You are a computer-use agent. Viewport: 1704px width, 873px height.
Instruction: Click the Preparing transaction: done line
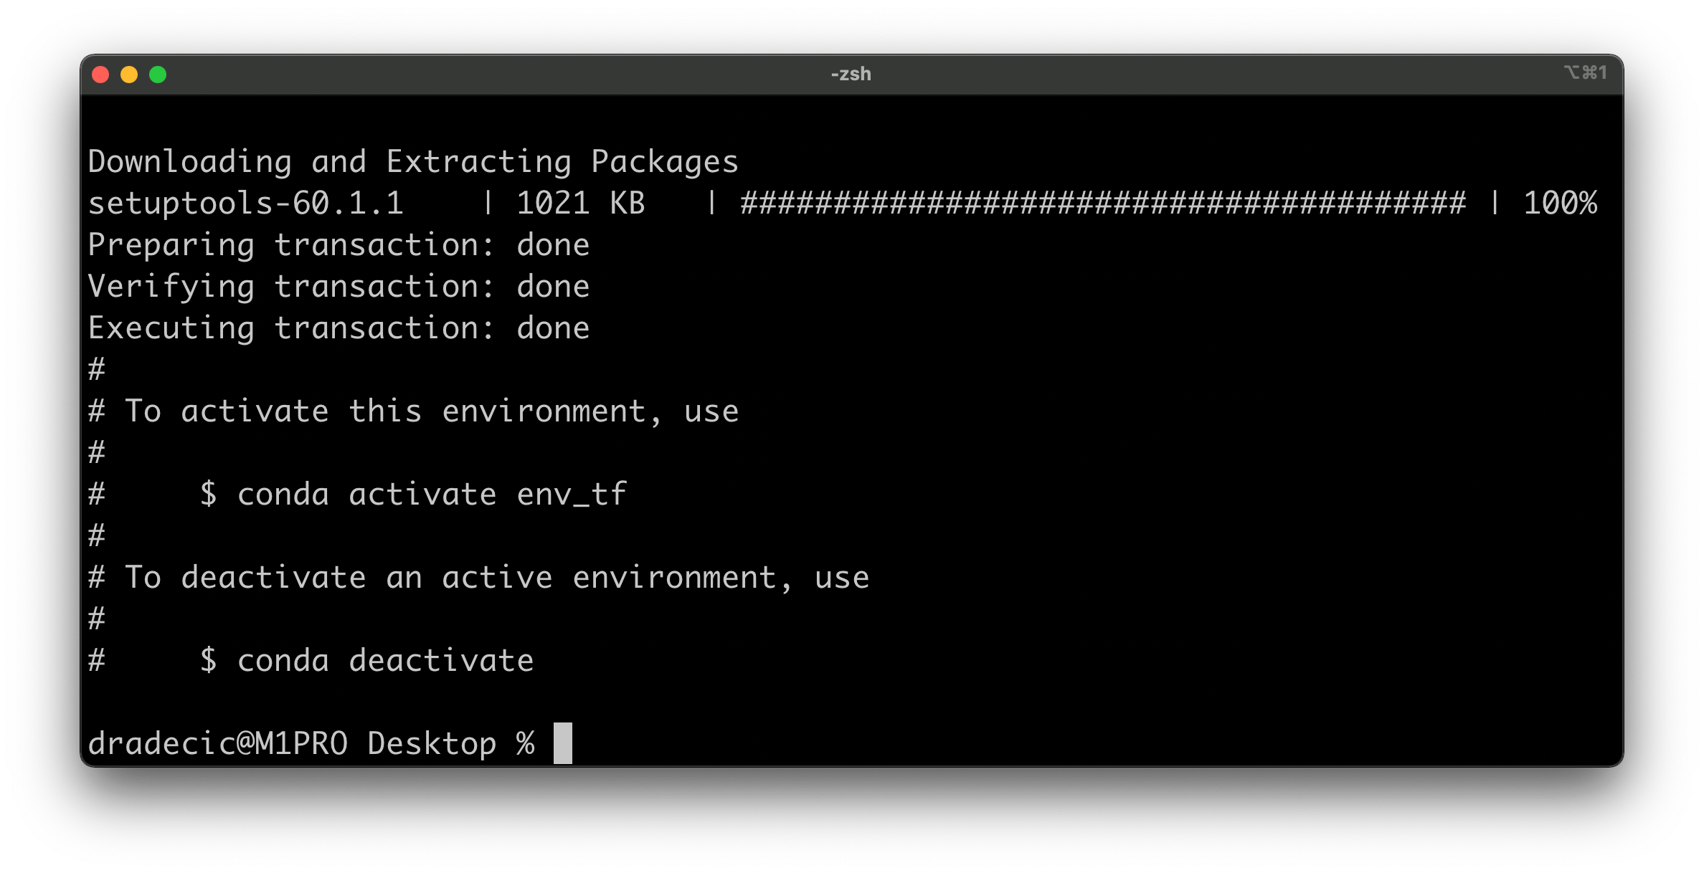pos(339,244)
